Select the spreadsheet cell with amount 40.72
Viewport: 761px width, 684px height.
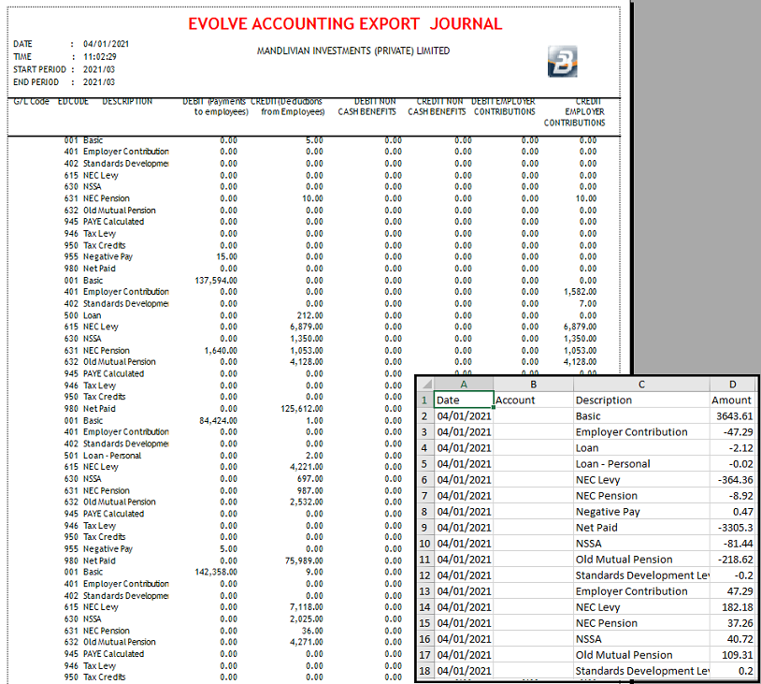732,639
